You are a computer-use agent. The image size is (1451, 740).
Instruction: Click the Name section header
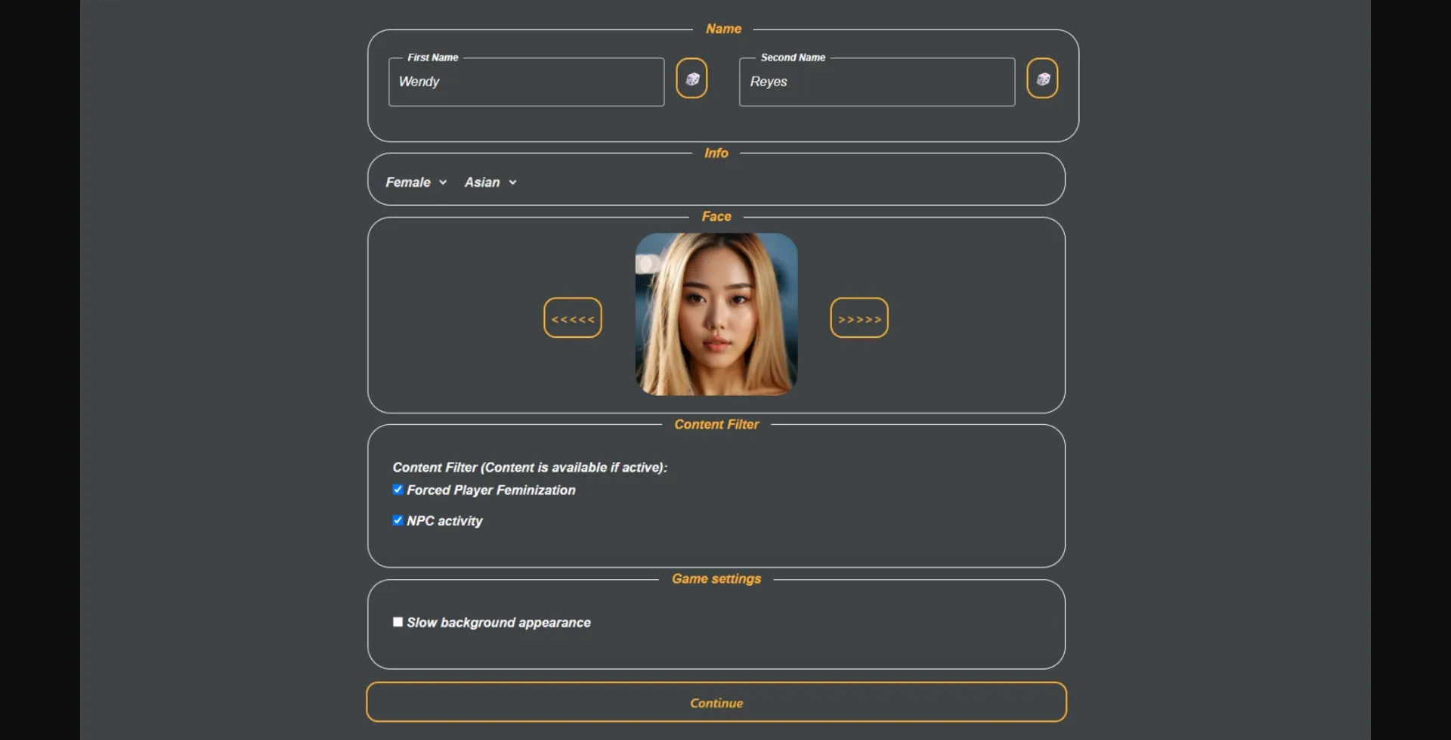pyautogui.click(x=723, y=29)
